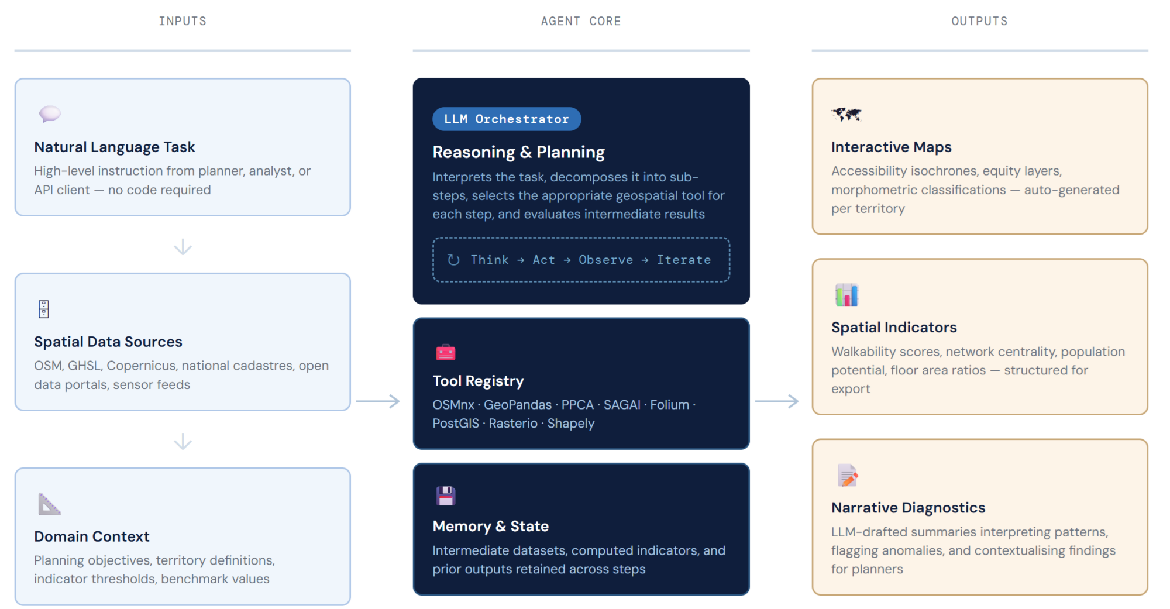Select the INPUTS column header
1170x609 pixels.
183,21
